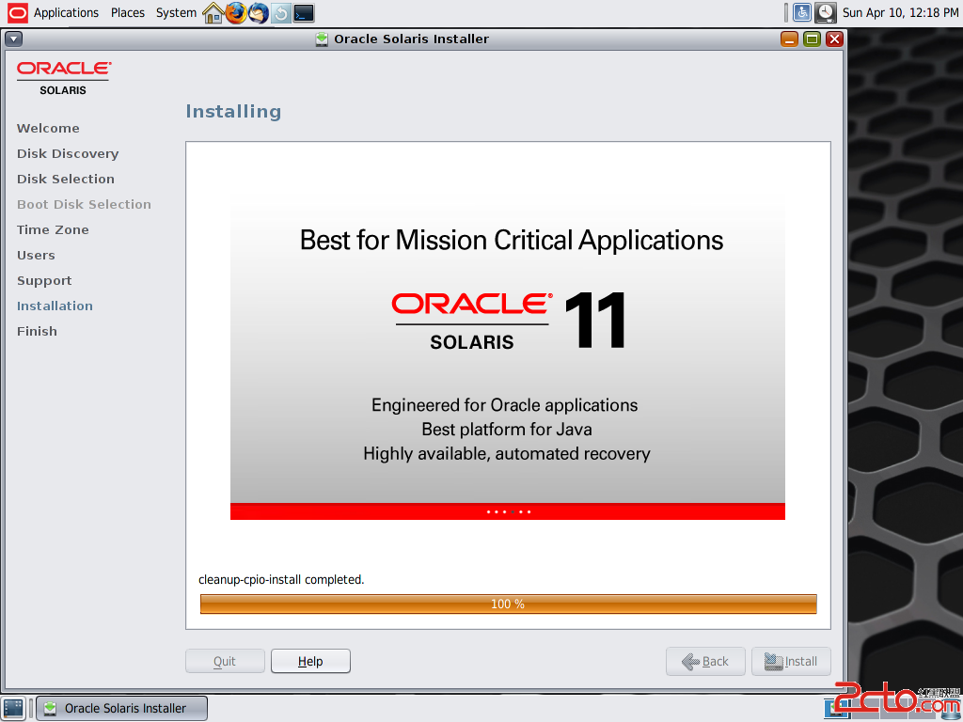963x722 pixels.
Task: Click the installer icon in the title bar
Action: point(322,39)
